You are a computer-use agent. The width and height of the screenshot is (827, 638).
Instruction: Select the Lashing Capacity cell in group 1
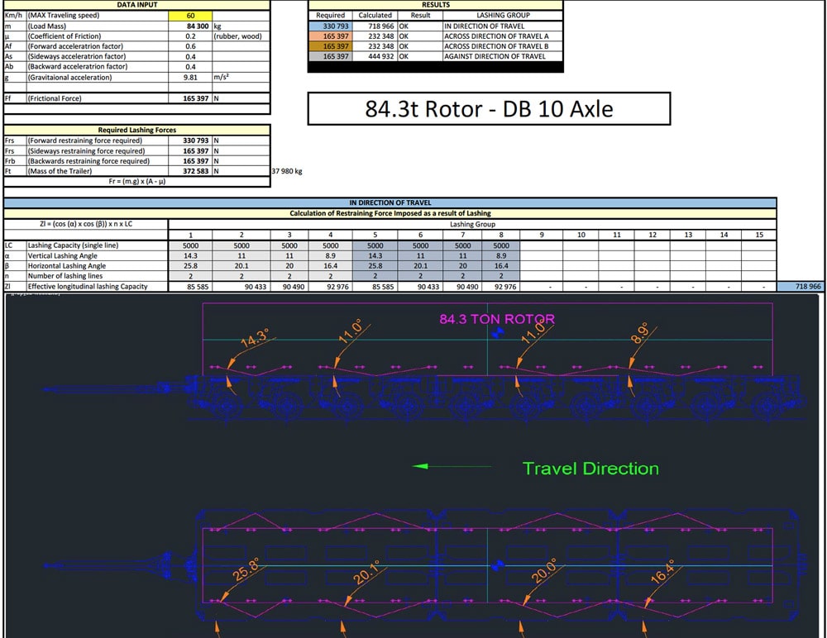(x=190, y=245)
